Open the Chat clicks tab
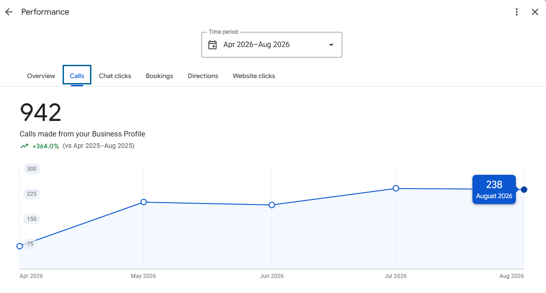 (x=115, y=76)
